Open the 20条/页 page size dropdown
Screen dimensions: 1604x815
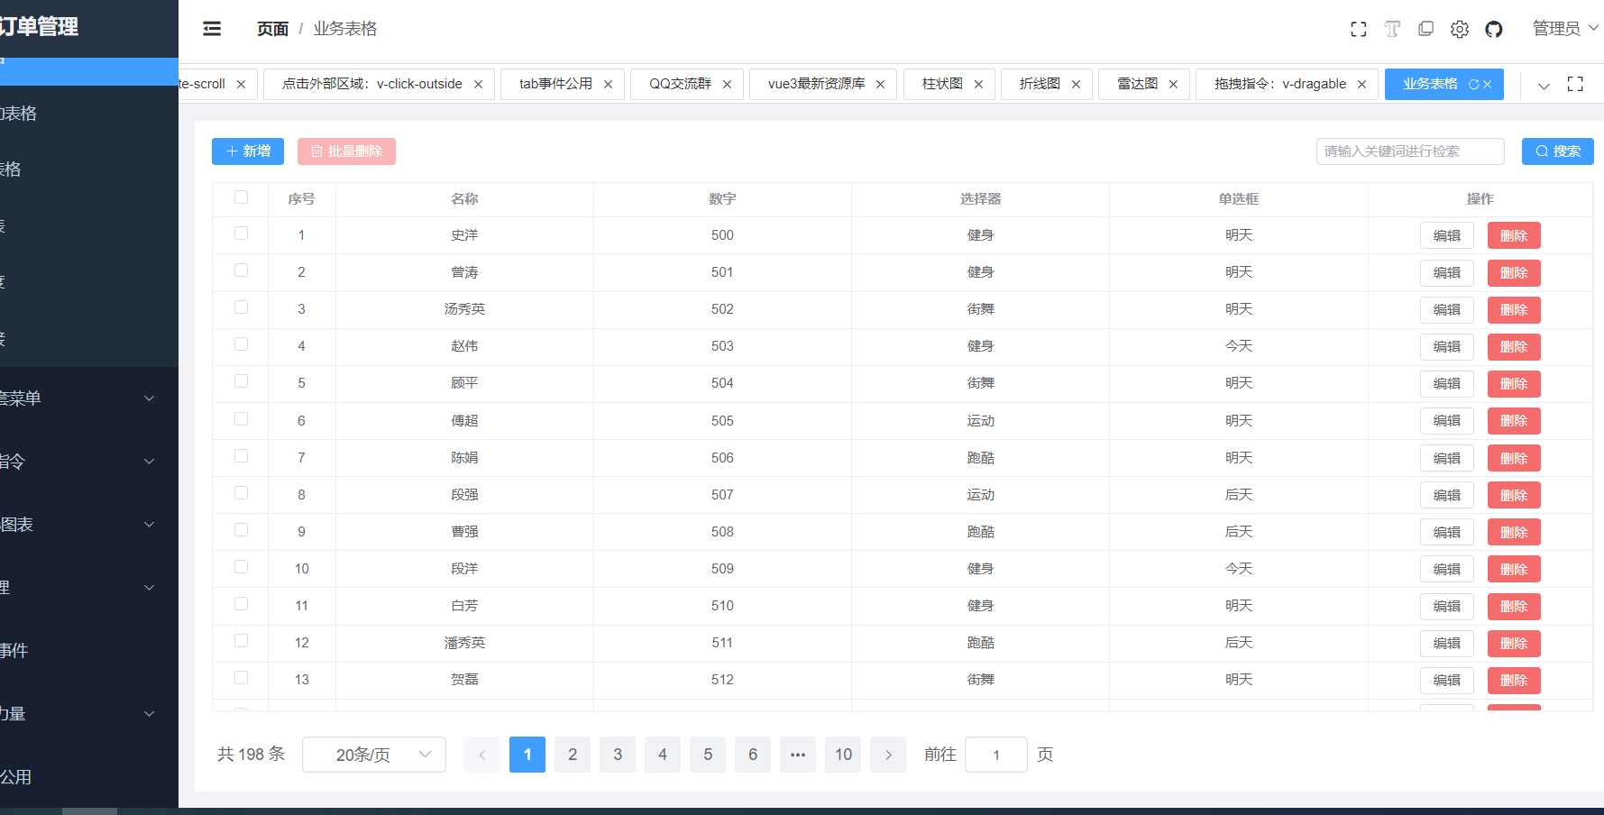[x=374, y=755]
